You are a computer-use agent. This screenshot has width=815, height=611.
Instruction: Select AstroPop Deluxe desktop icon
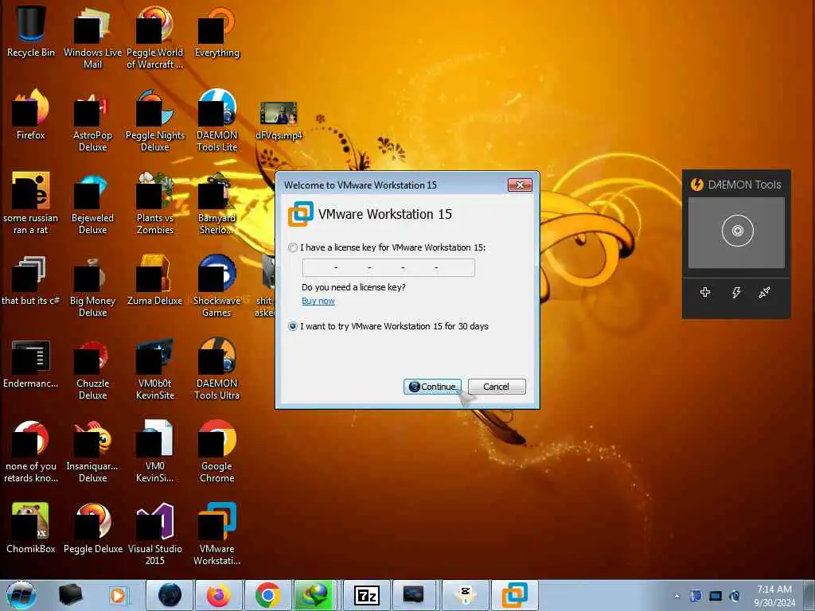coord(92,119)
